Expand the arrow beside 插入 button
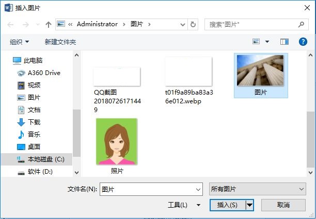 click(x=250, y=205)
